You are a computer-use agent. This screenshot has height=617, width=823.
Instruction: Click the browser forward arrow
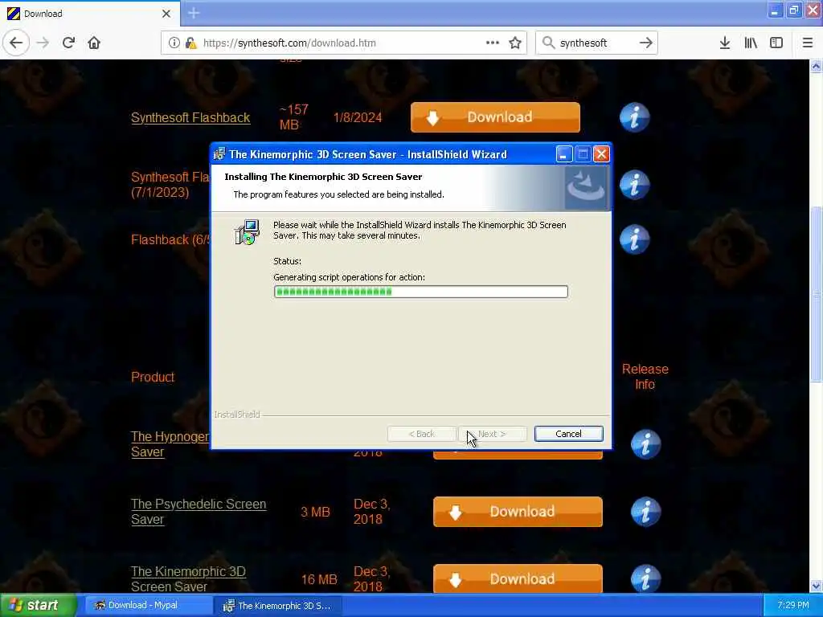[43, 43]
